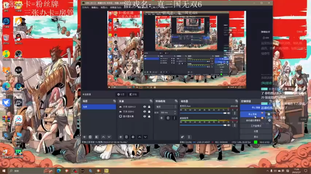Add a configurable transition with plus icon
Viewport: 311px width, 174px height.
pyautogui.click(x=161, y=118)
